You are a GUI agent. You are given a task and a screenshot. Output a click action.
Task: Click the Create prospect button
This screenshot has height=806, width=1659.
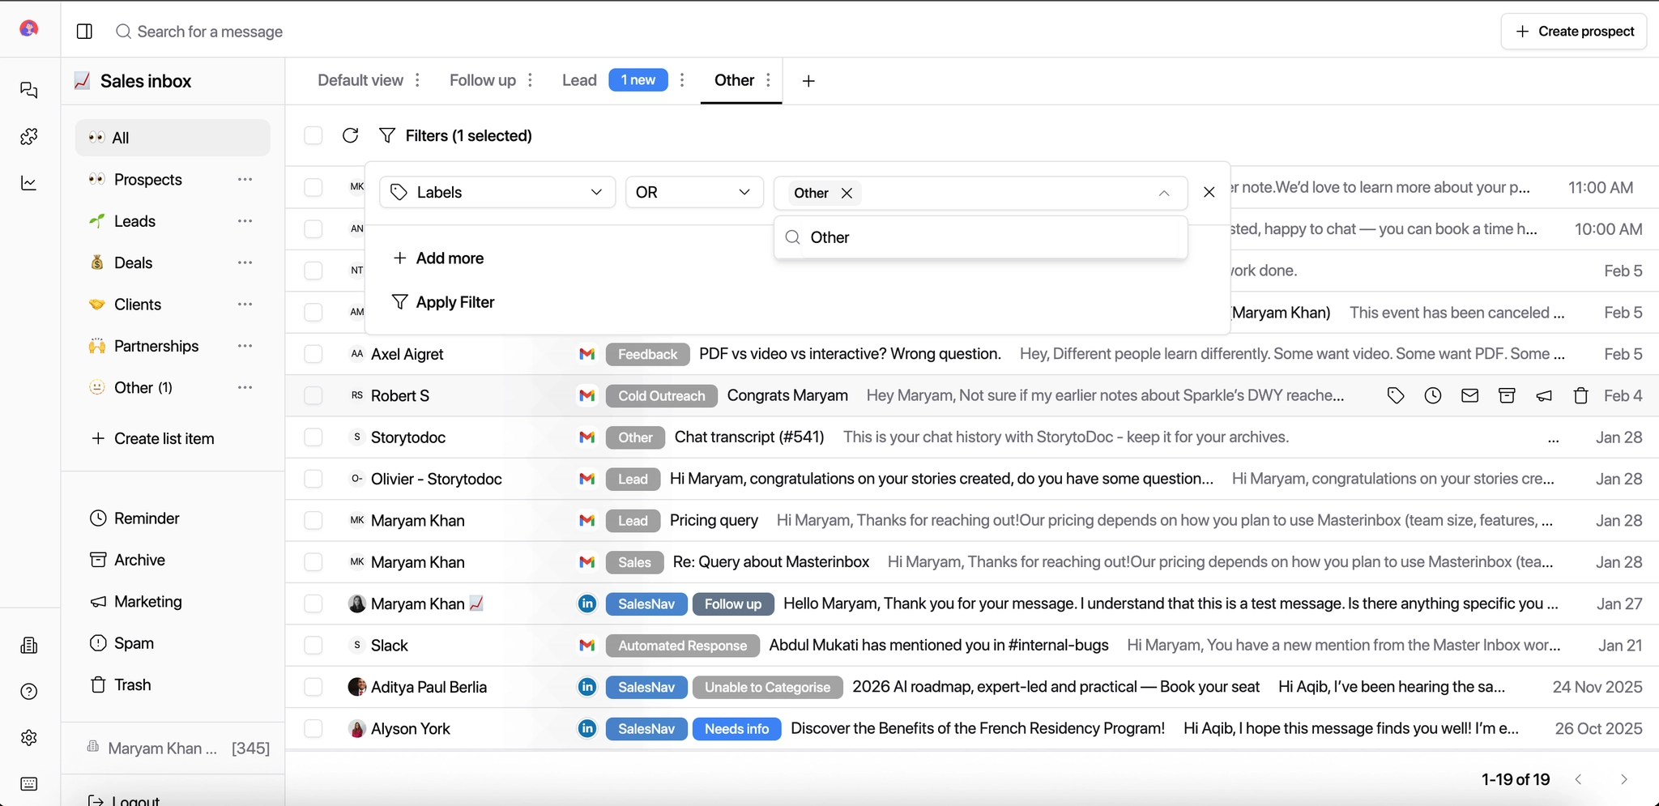[x=1573, y=32]
